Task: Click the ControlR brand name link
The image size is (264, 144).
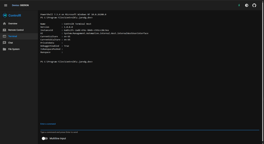Action: [x=15, y=15]
